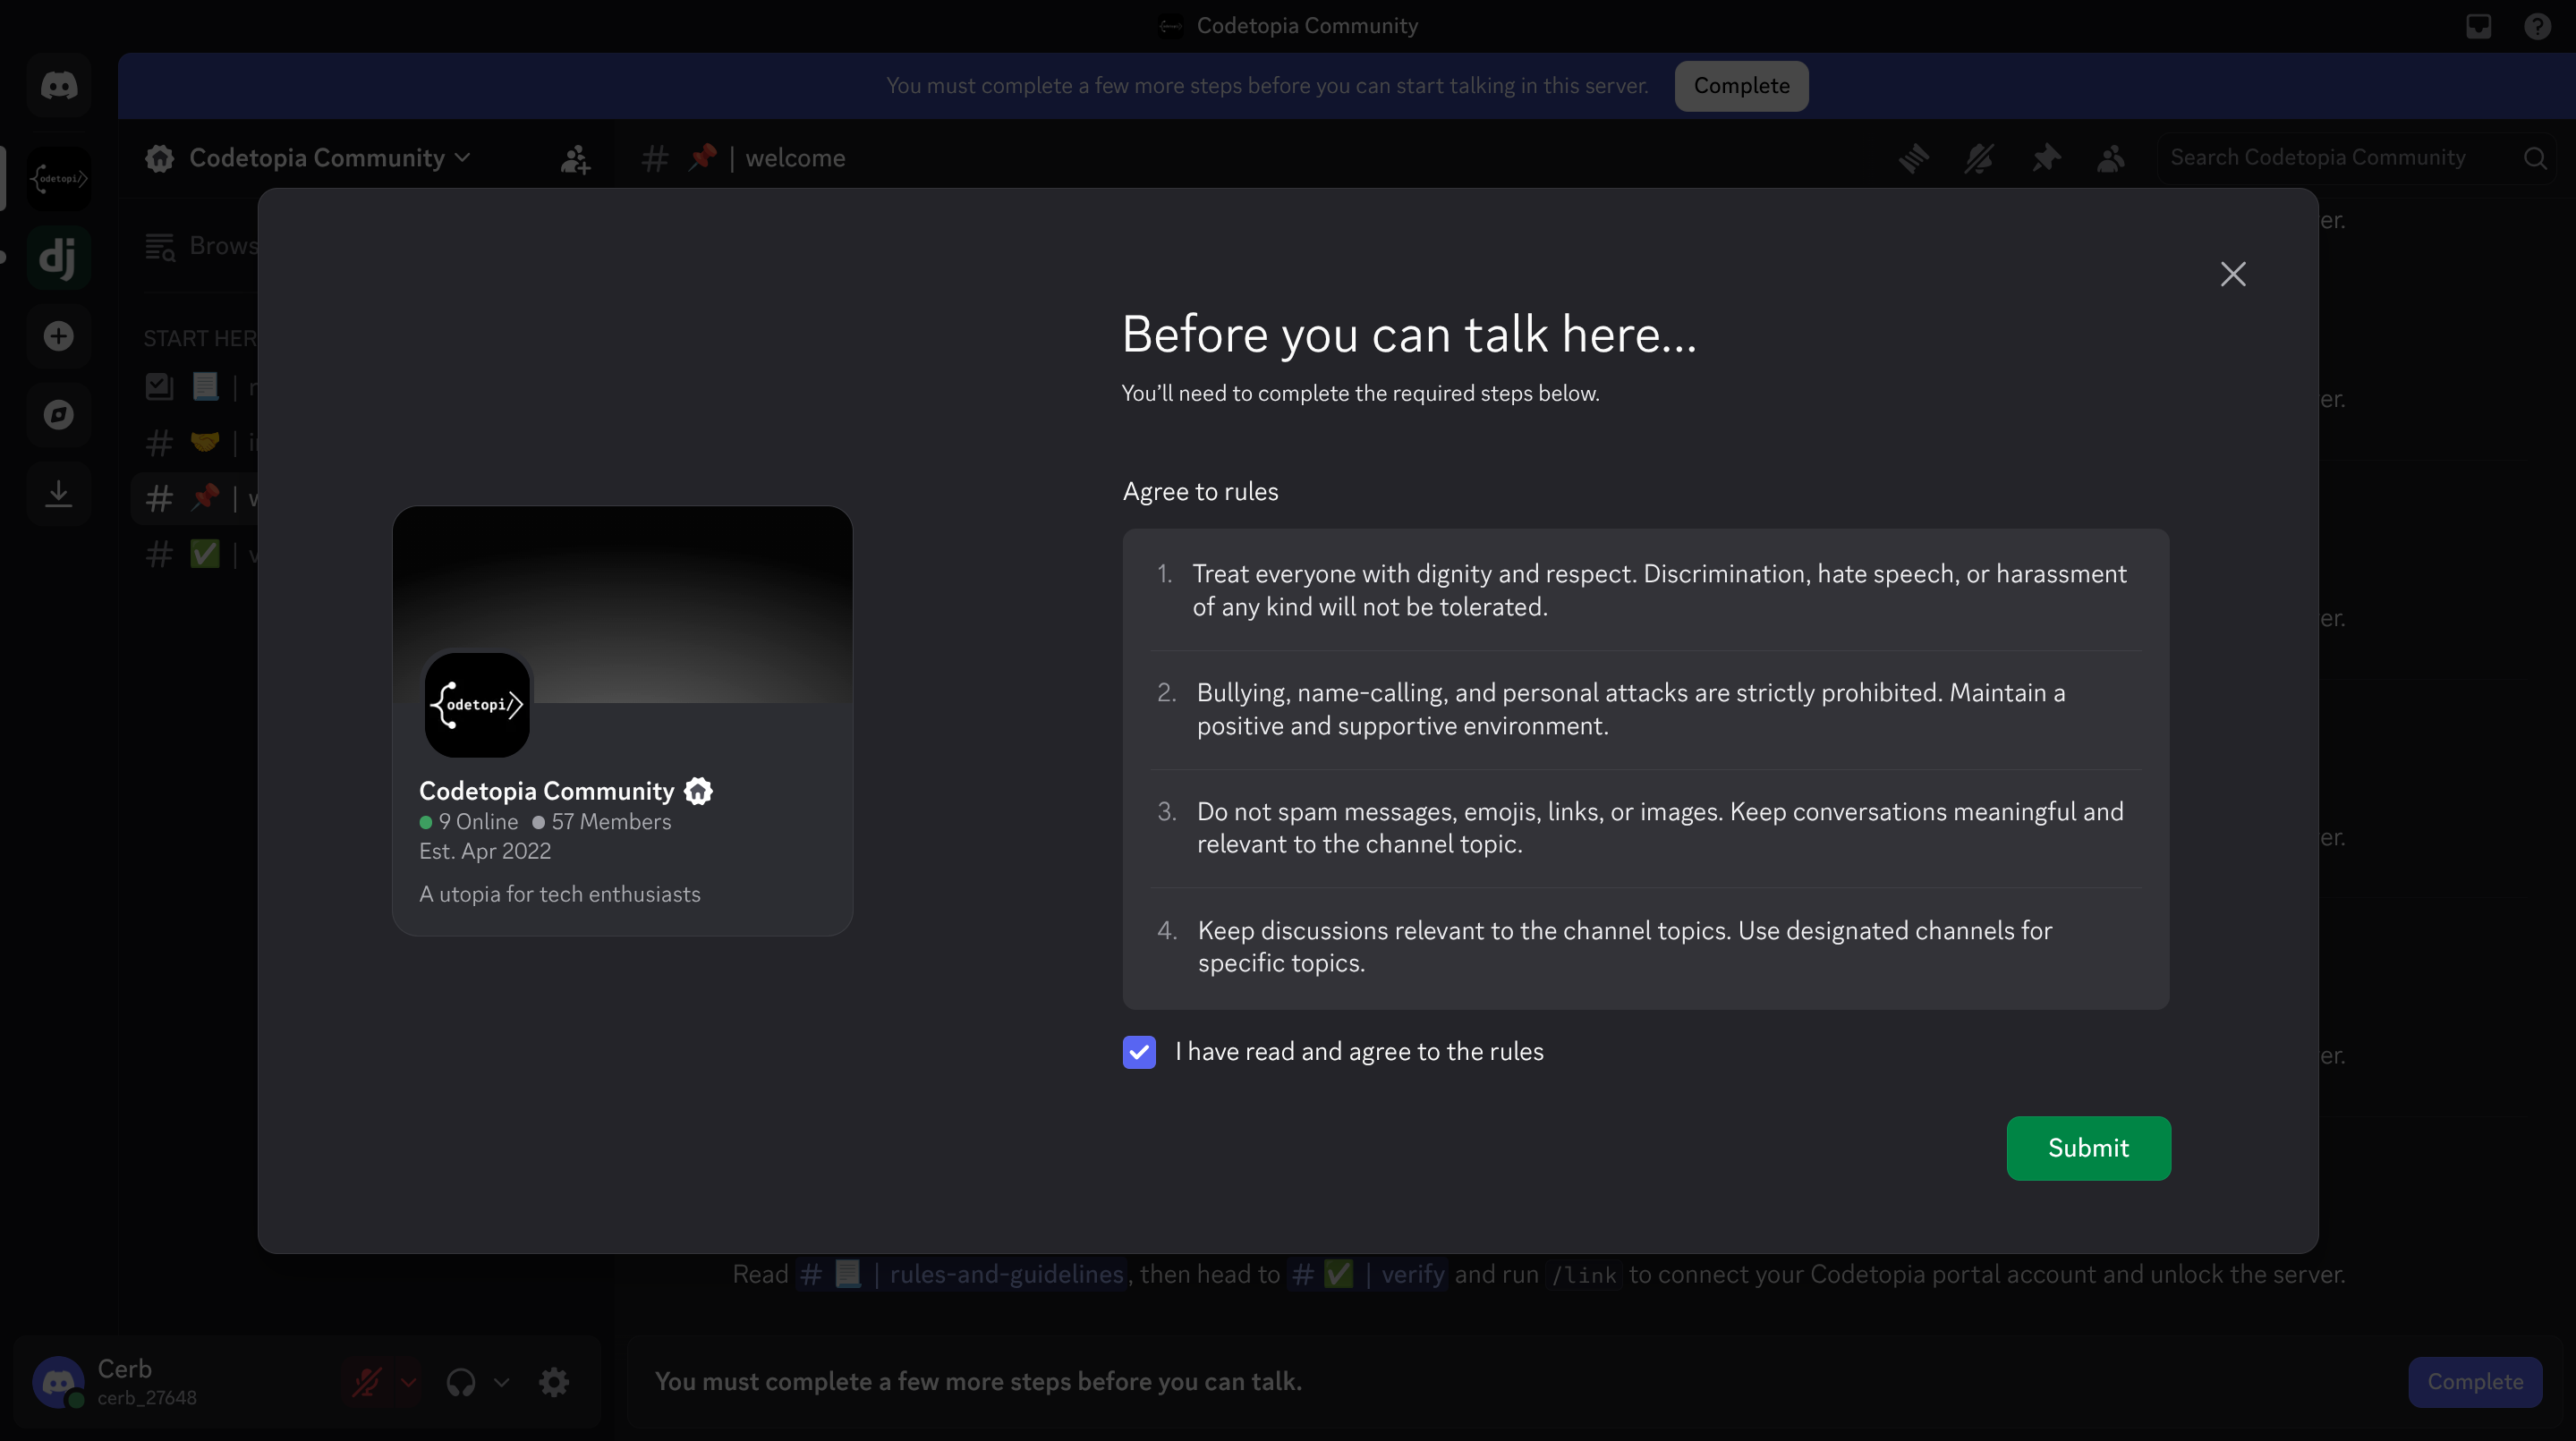Click the Download Apps icon
This screenshot has width=2576, height=1441.
[x=59, y=494]
